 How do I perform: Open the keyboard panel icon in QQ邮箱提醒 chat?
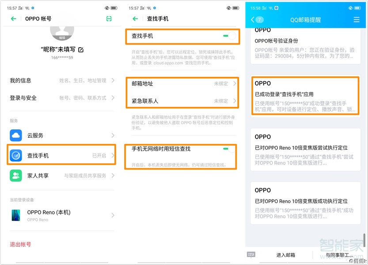point(250,254)
